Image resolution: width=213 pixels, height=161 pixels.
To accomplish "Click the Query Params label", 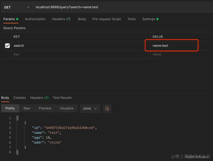I will [14, 28].
